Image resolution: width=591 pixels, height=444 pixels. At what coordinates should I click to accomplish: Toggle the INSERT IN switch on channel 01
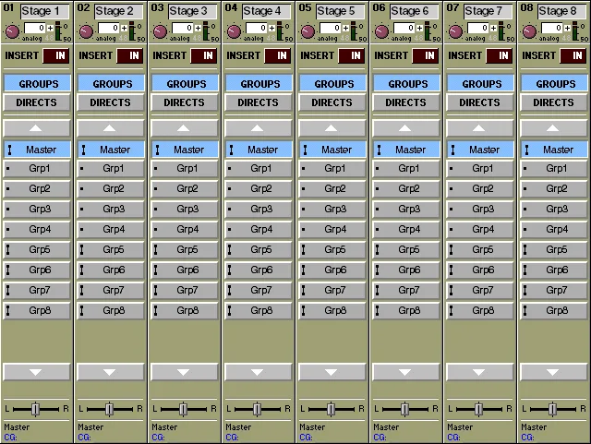click(x=56, y=55)
